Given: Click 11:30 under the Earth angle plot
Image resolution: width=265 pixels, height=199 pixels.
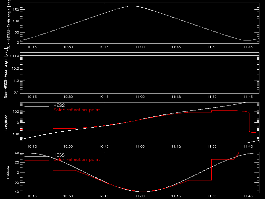Looking at the screenshot, I should coord(212,47).
